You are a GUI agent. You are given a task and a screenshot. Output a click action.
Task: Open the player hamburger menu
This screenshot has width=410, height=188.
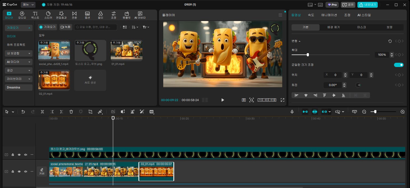(x=280, y=15)
